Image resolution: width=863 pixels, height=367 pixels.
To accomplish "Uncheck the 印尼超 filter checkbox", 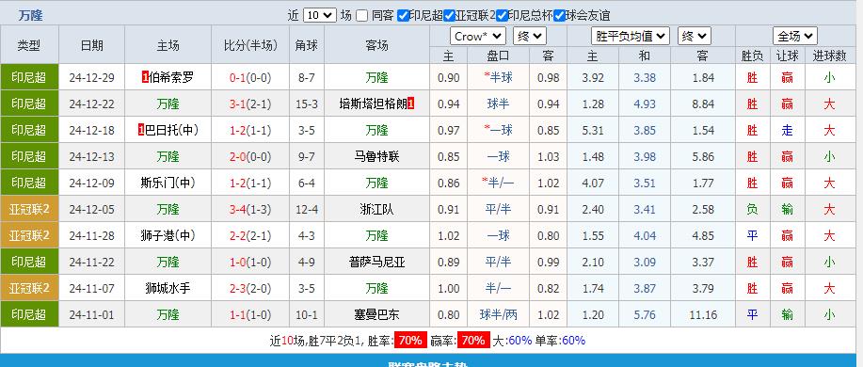I will click(404, 15).
